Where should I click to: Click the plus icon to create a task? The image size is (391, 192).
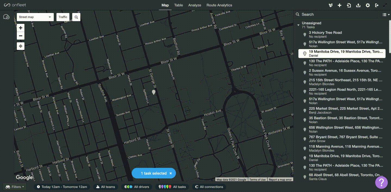[339, 5]
